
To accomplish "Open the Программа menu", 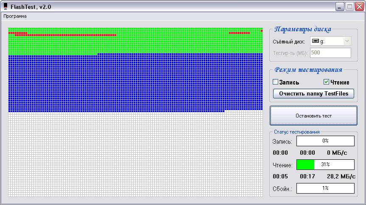I will [x=15, y=16].
